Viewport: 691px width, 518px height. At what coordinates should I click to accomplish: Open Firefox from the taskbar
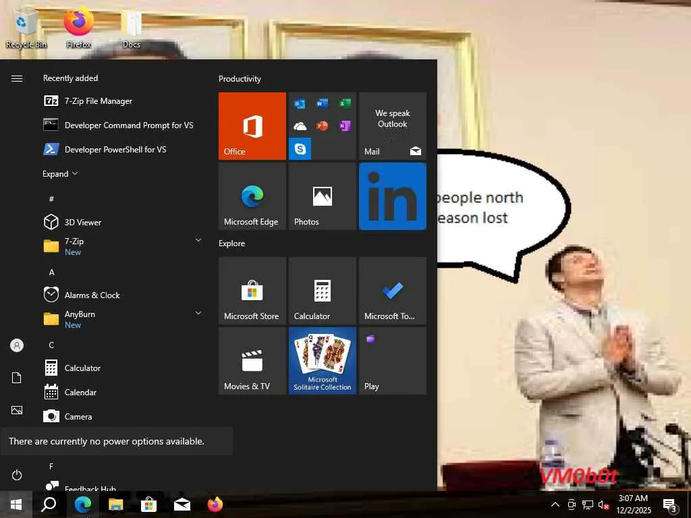pos(215,505)
